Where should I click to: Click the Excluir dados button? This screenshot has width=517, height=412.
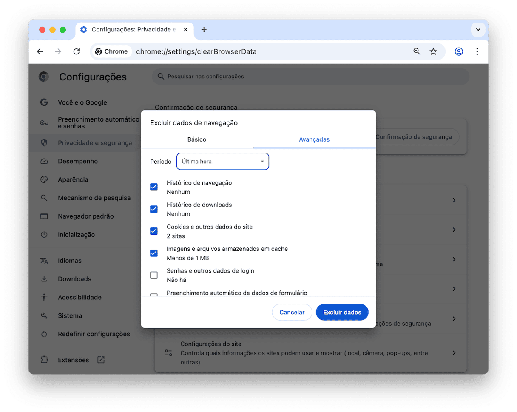point(342,313)
